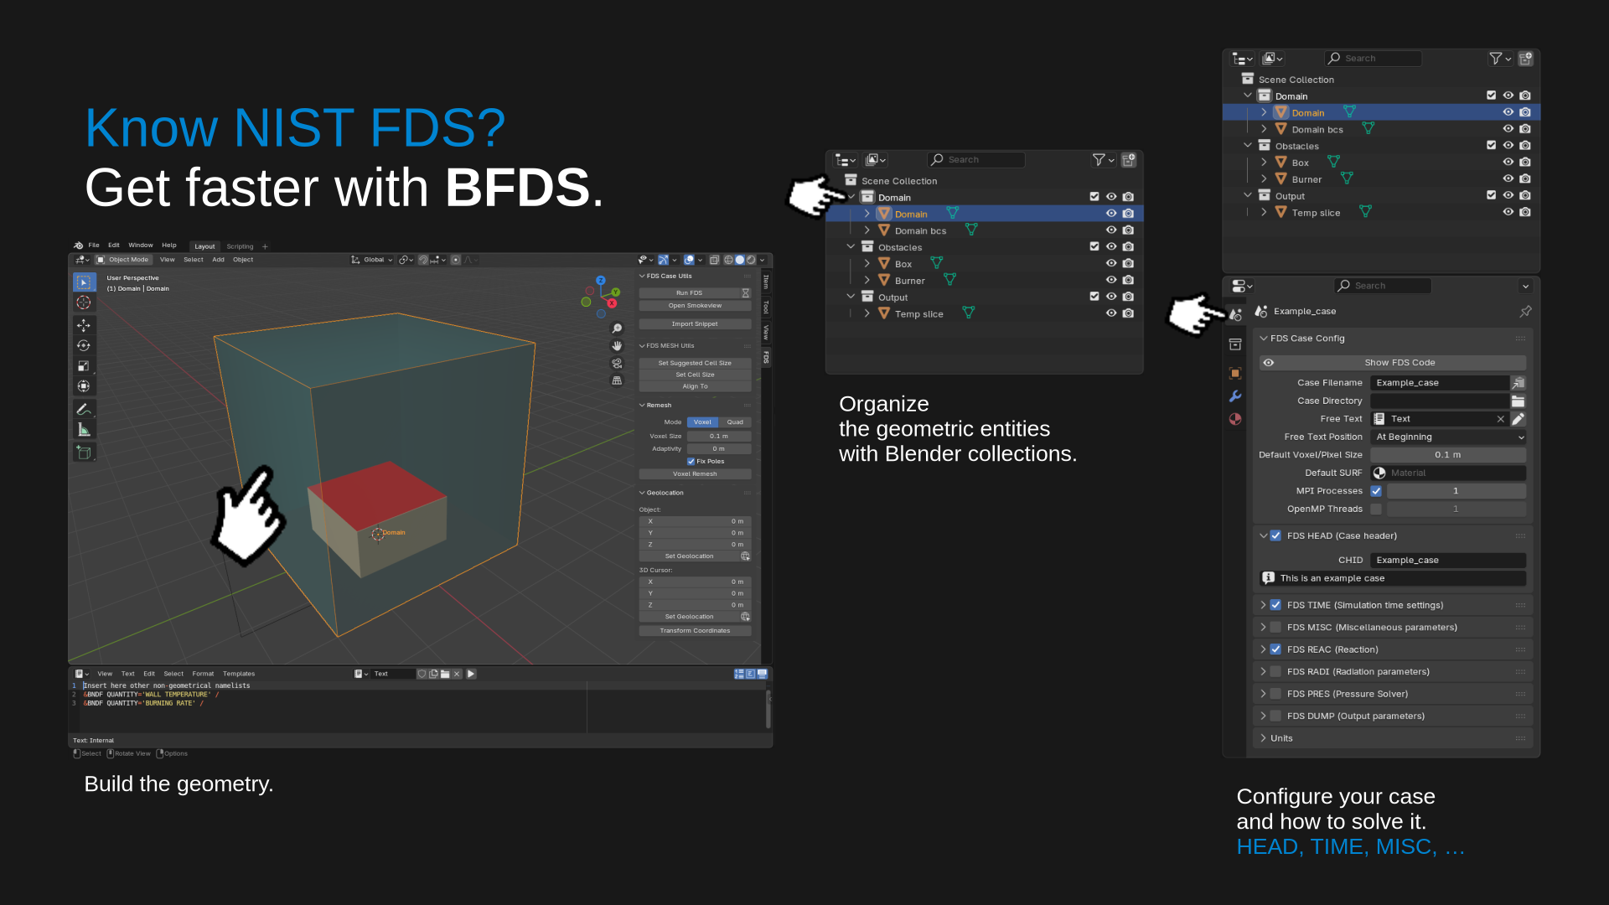1609x905 pixels.
Task: Expand the Units panel
Action: 1263,738
